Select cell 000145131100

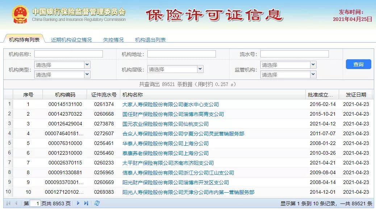(x=65, y=104)
